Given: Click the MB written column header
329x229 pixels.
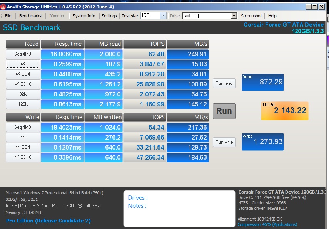Looking at the screenshot, I should (103, 117).
